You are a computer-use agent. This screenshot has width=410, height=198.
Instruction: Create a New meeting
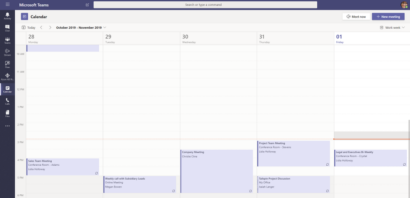pos(388,17)
